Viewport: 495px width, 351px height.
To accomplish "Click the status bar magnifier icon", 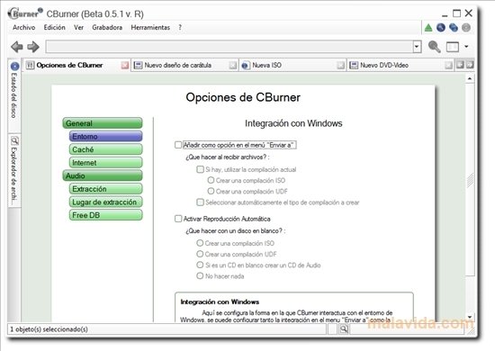I will (x=344, y=329).
